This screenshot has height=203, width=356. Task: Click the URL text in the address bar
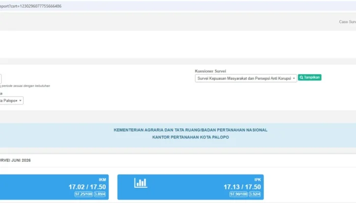(31, 6)
